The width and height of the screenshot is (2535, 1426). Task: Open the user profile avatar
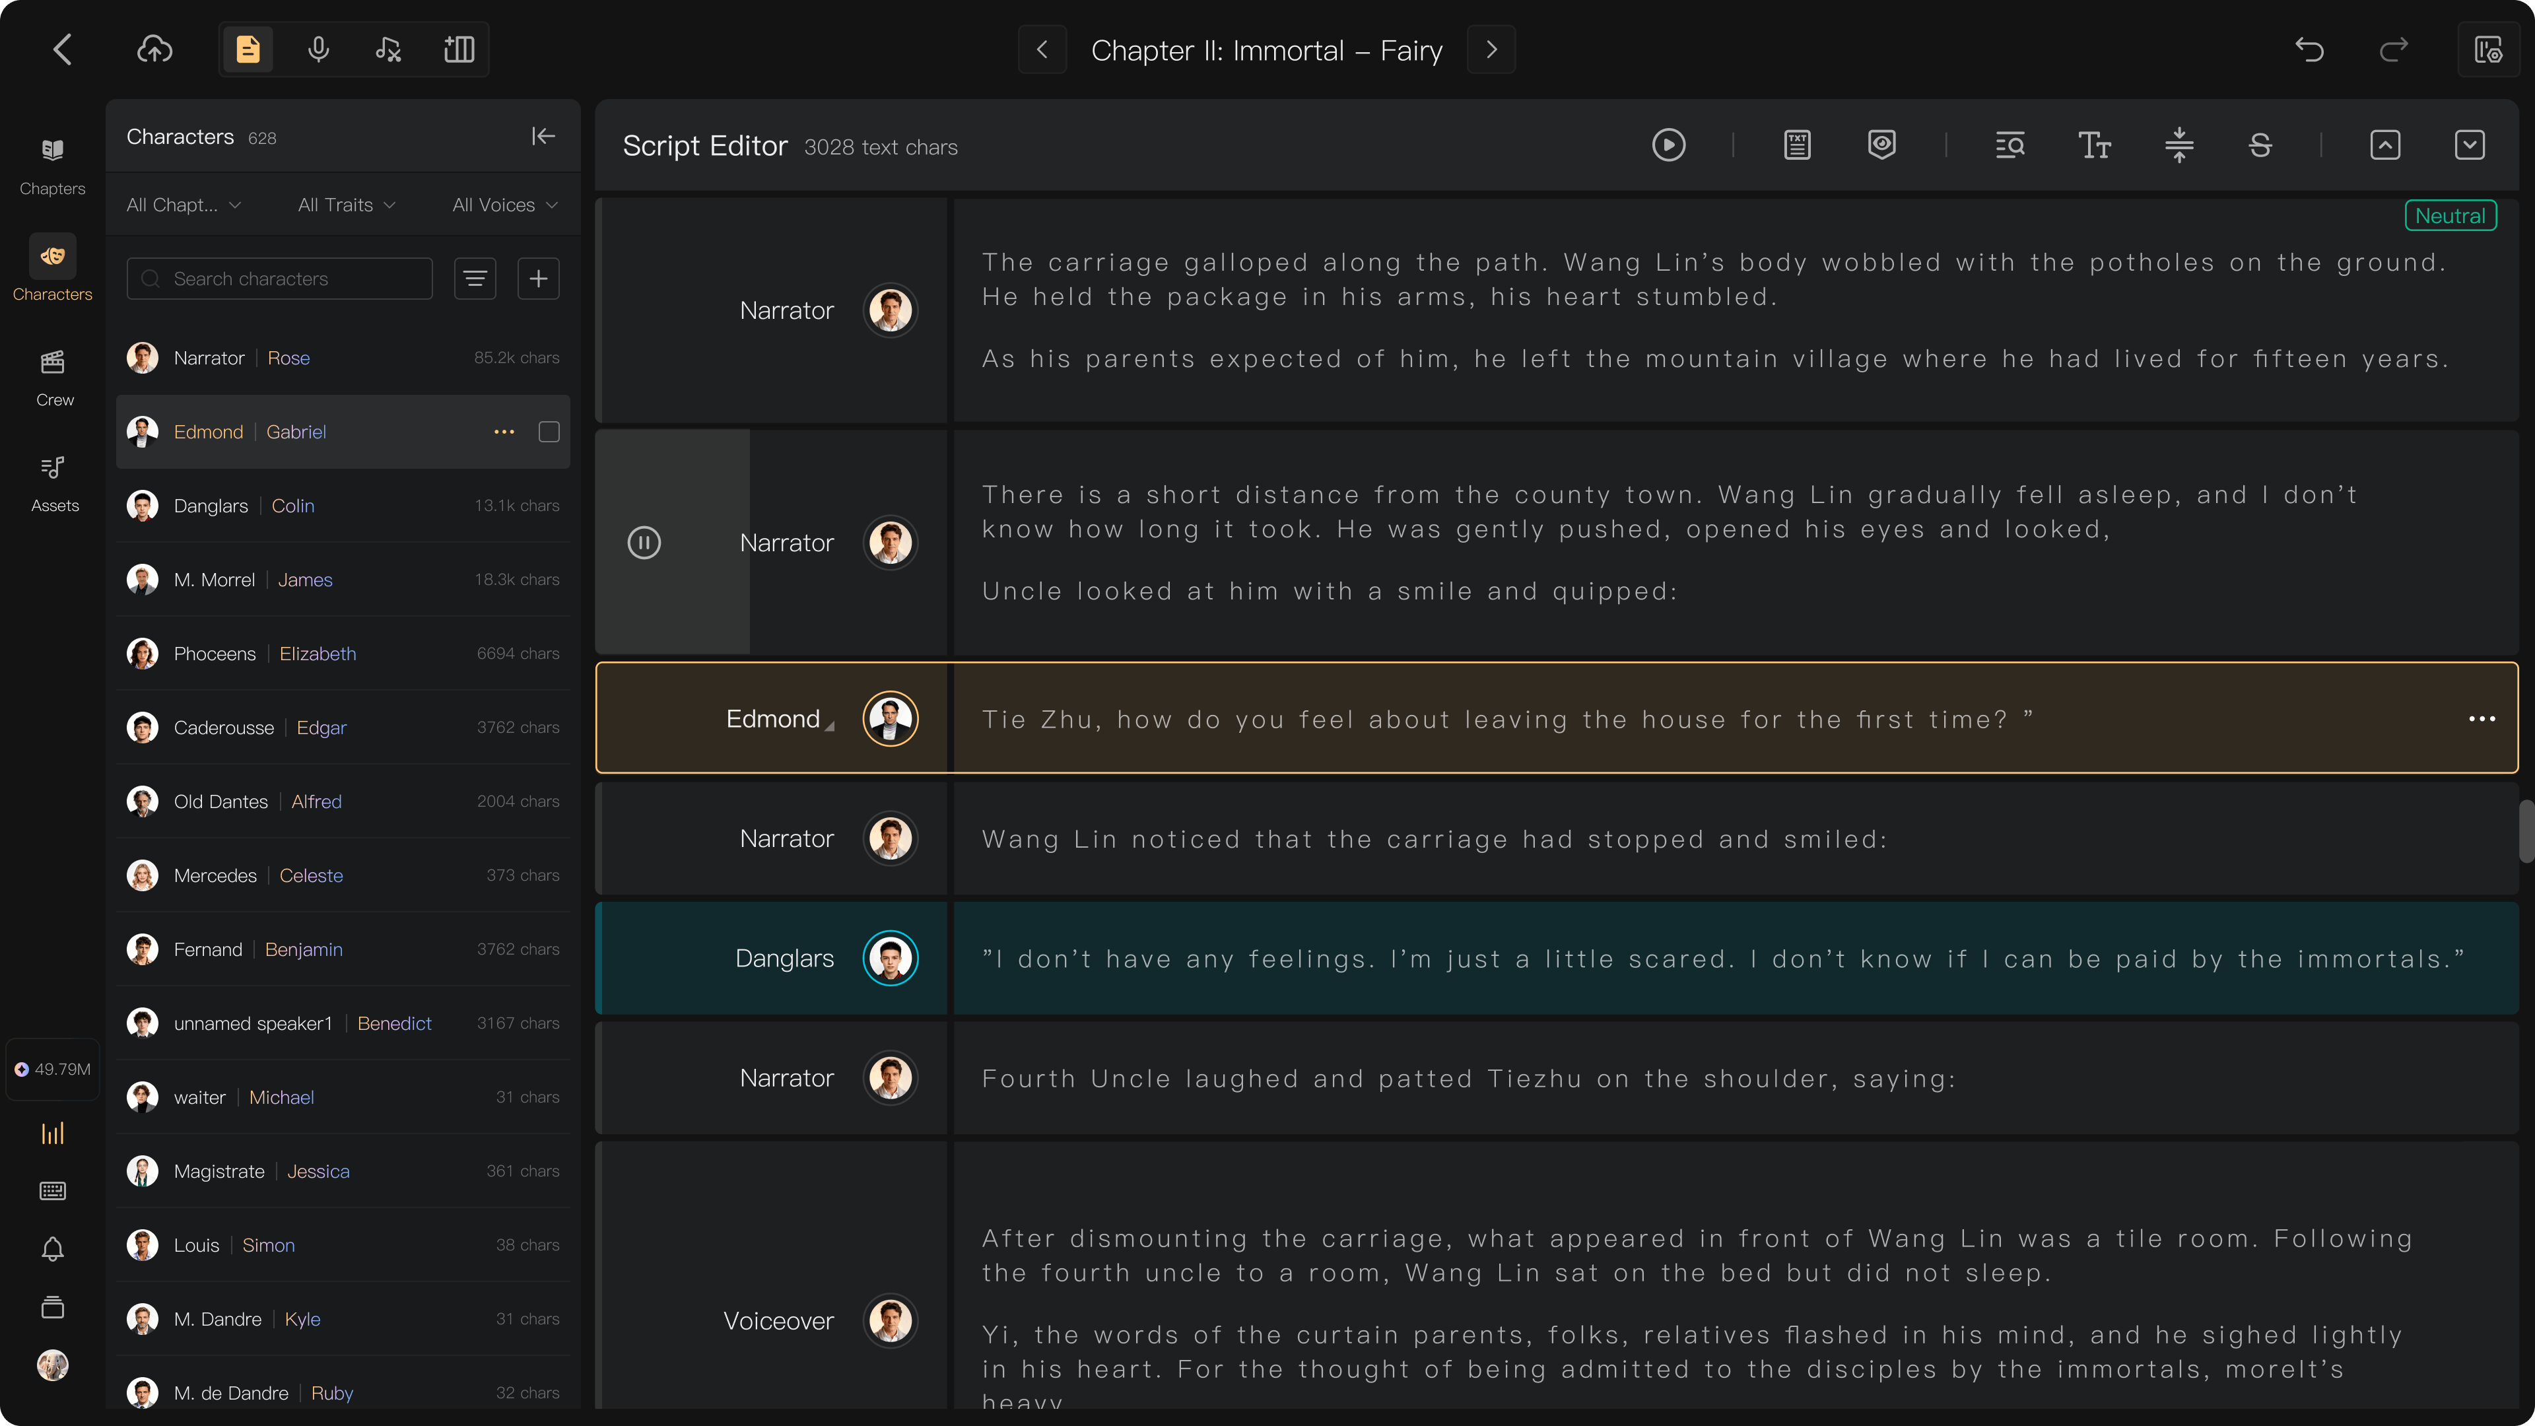coord(53,1365)
